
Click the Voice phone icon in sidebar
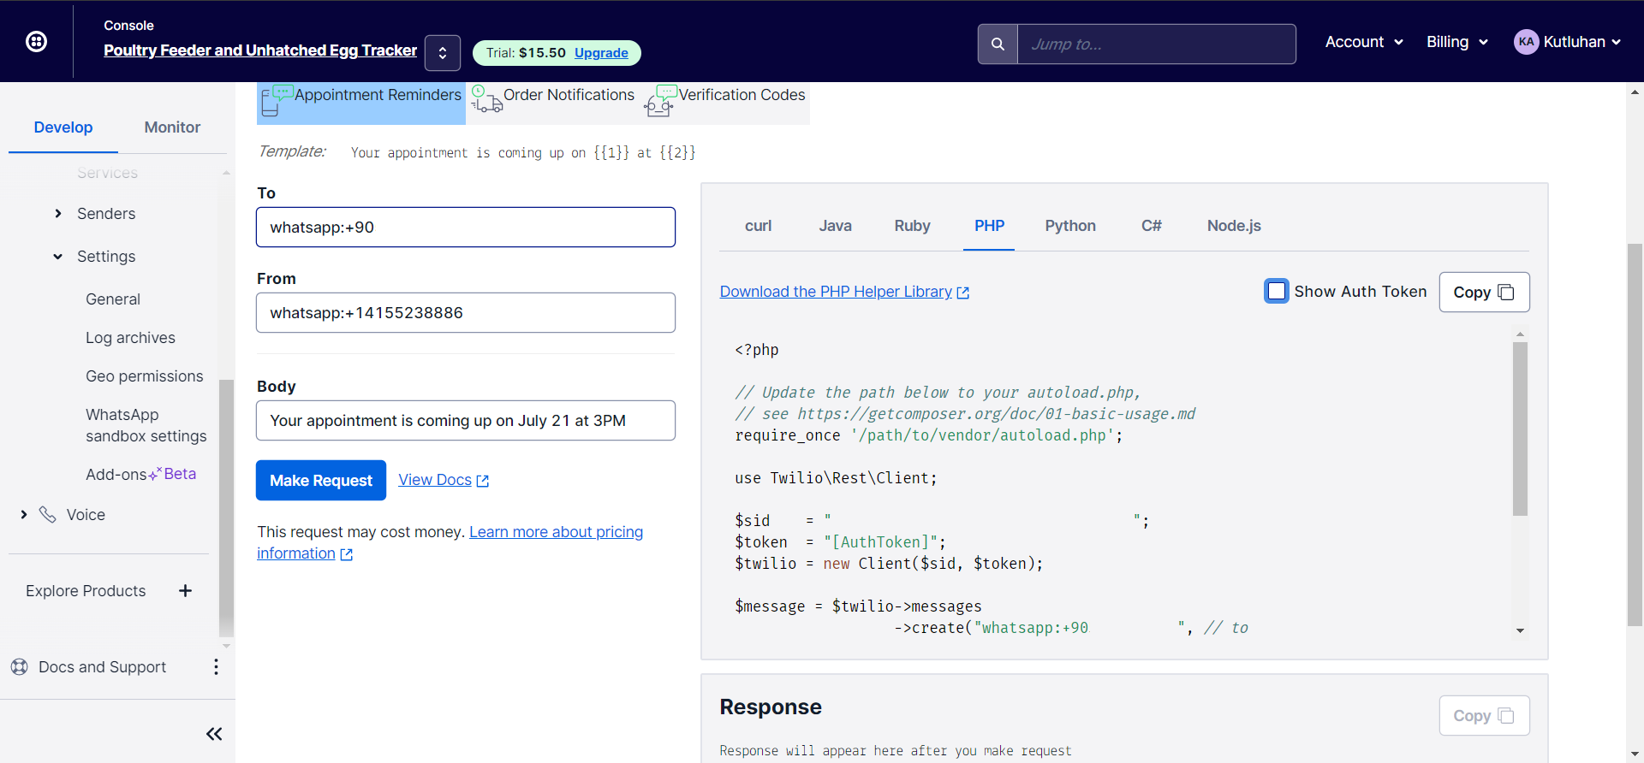click(x=48, y=515)
